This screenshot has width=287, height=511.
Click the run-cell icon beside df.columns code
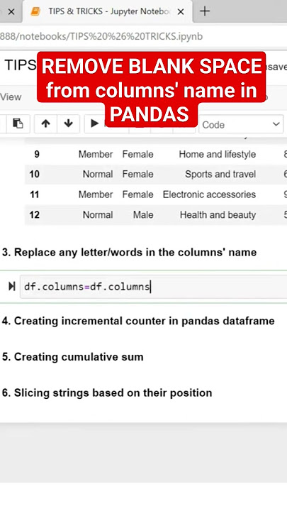click(12, 287)
